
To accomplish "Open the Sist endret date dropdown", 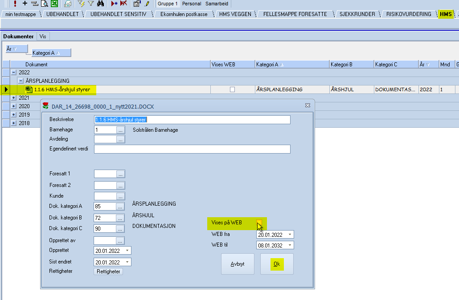I will click(x=127, y=262).
